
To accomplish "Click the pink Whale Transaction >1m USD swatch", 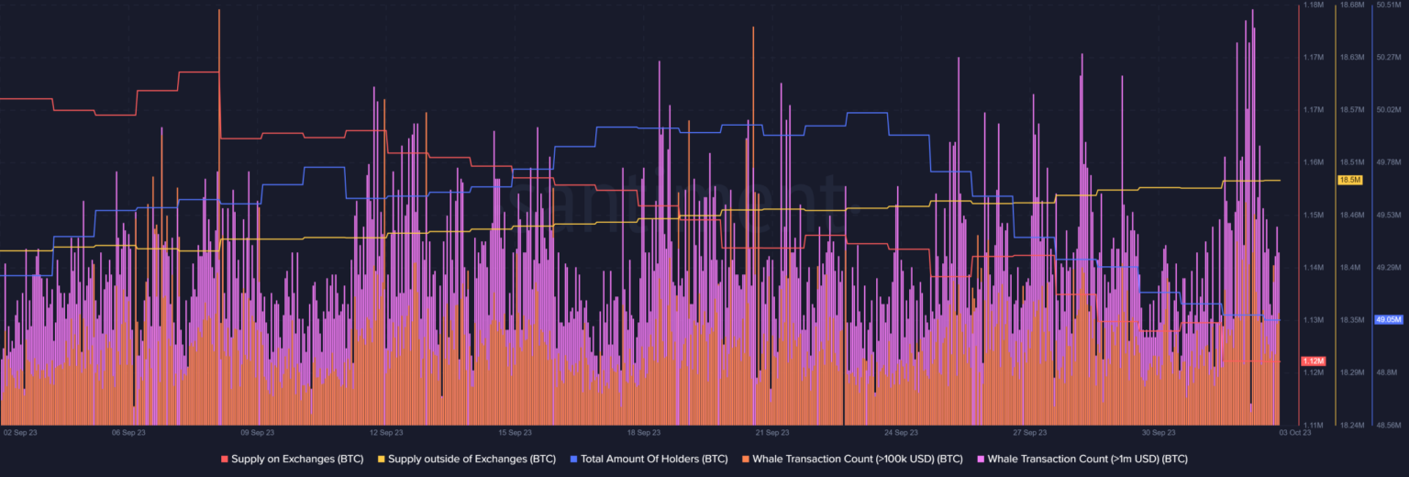I will (x=982, y=458).
